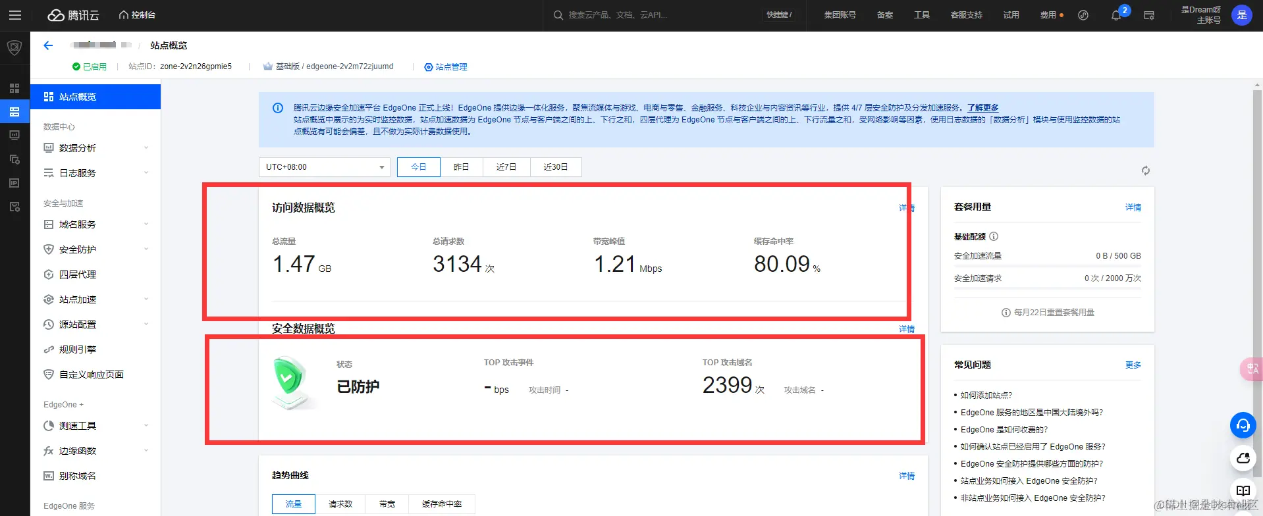The width and height of the screenshot is (1263, 516).
Task: Expand the 站点加速 sidebar menu
Action: pos(95,299)
